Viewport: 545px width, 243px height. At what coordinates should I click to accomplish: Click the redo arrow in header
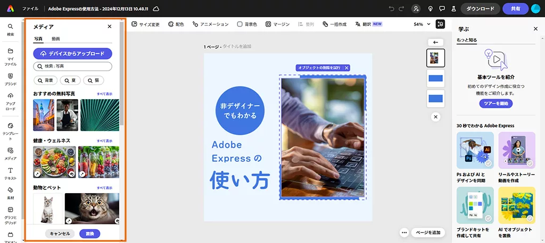click(x=401, y=8)
